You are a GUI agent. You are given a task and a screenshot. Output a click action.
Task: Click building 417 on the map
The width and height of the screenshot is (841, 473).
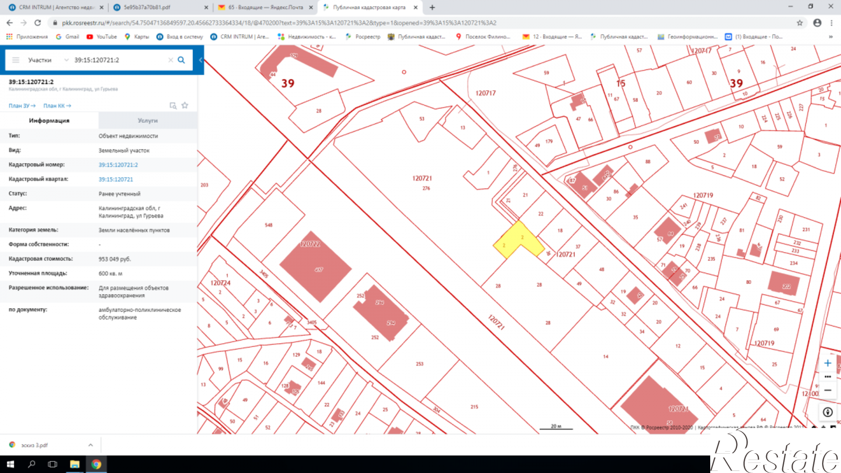(x=316, y=267)
